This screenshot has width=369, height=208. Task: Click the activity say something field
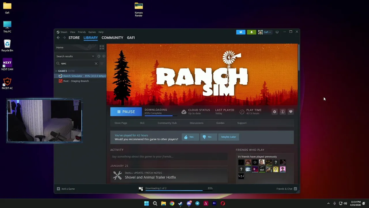click(169, 157)
